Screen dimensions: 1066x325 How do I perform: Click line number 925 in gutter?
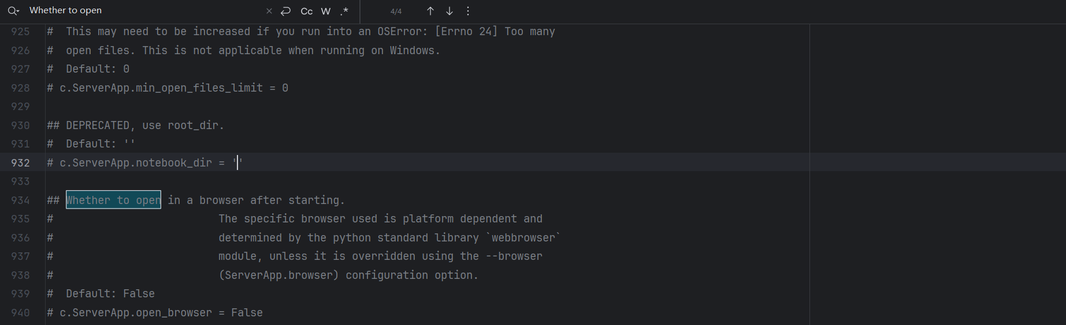point(21,32)
